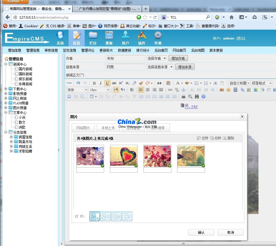
Task: Switch the editor to HTML source mode
Action: (x=69, y=83)
